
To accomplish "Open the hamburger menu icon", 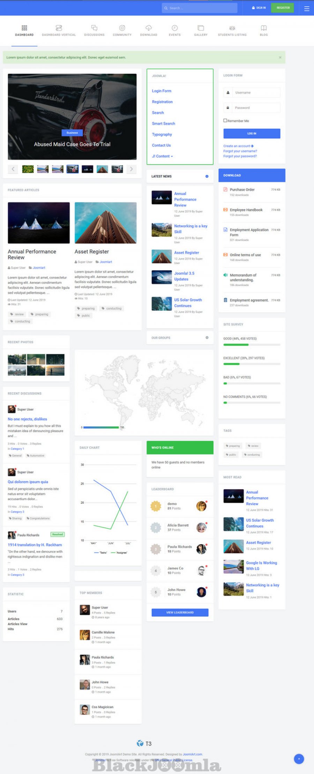I will (x=307, y=8).
